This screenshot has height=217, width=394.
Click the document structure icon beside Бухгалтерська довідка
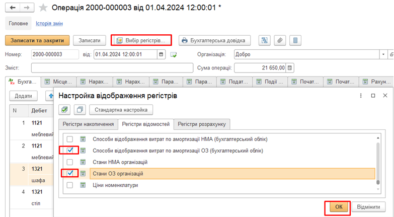(265, 40)
